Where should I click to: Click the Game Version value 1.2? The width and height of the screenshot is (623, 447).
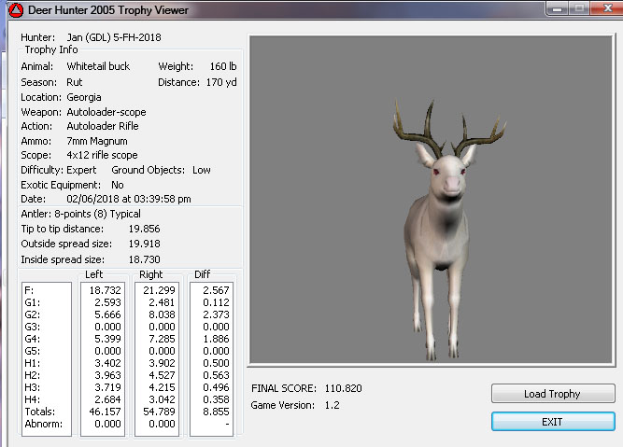click(x=332, y=405)
